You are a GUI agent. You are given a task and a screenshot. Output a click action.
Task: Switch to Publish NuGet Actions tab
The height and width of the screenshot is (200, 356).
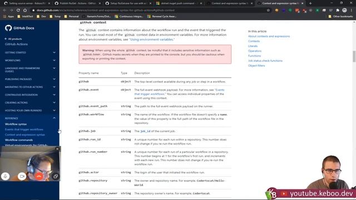click(x=77, y=3)
